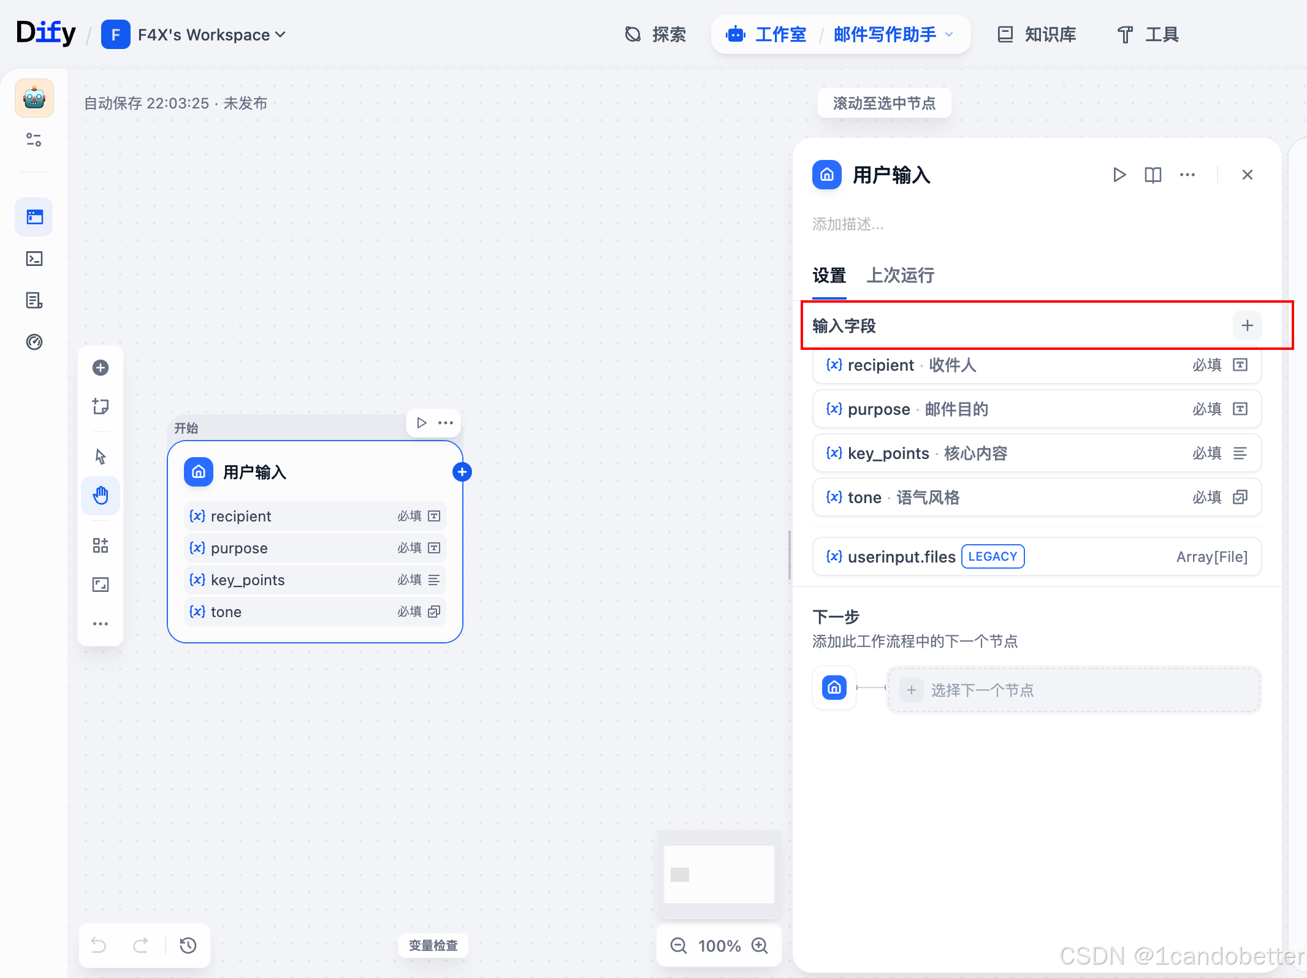The height and width of the screenshot is (978, 1307).
Task: Open the logs sidebar icon
Action: [34, 300]
